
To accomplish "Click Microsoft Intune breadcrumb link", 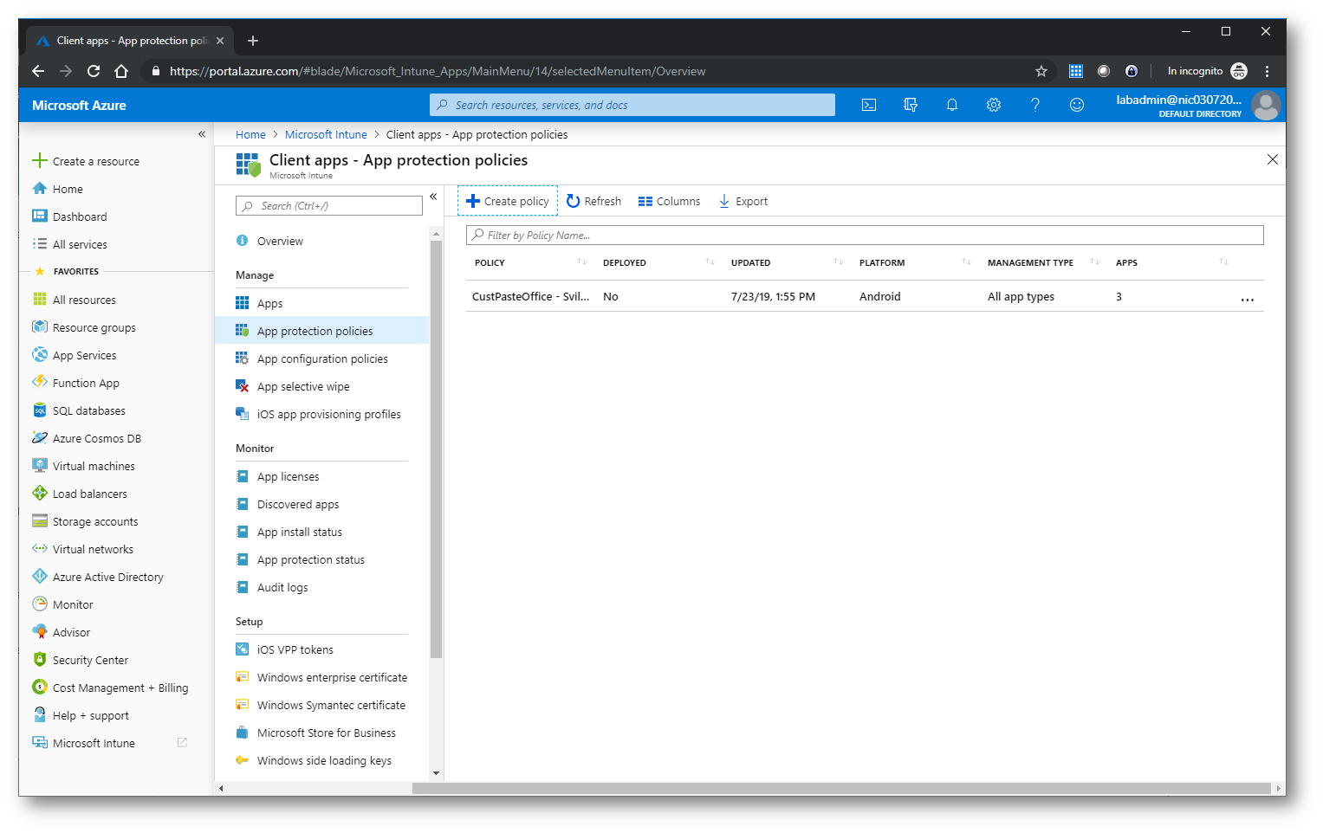I will (326, 134).
